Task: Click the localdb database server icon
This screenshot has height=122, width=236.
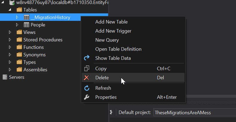Action: pos(12,3)
